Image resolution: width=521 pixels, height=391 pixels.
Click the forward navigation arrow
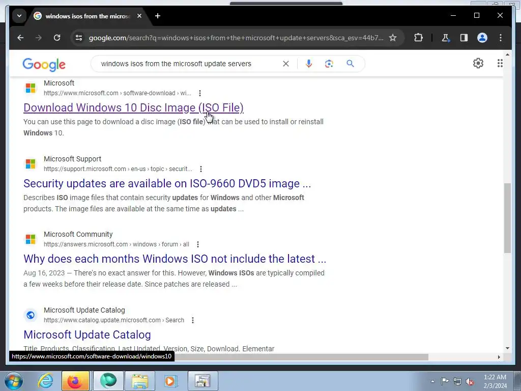tap(39, 38)
